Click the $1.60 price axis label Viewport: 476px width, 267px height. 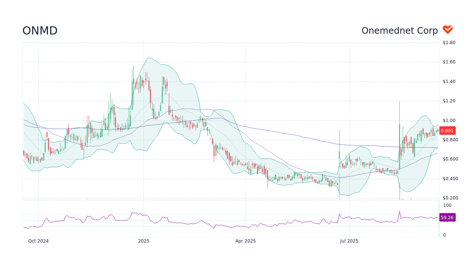[x=449, y=62]
